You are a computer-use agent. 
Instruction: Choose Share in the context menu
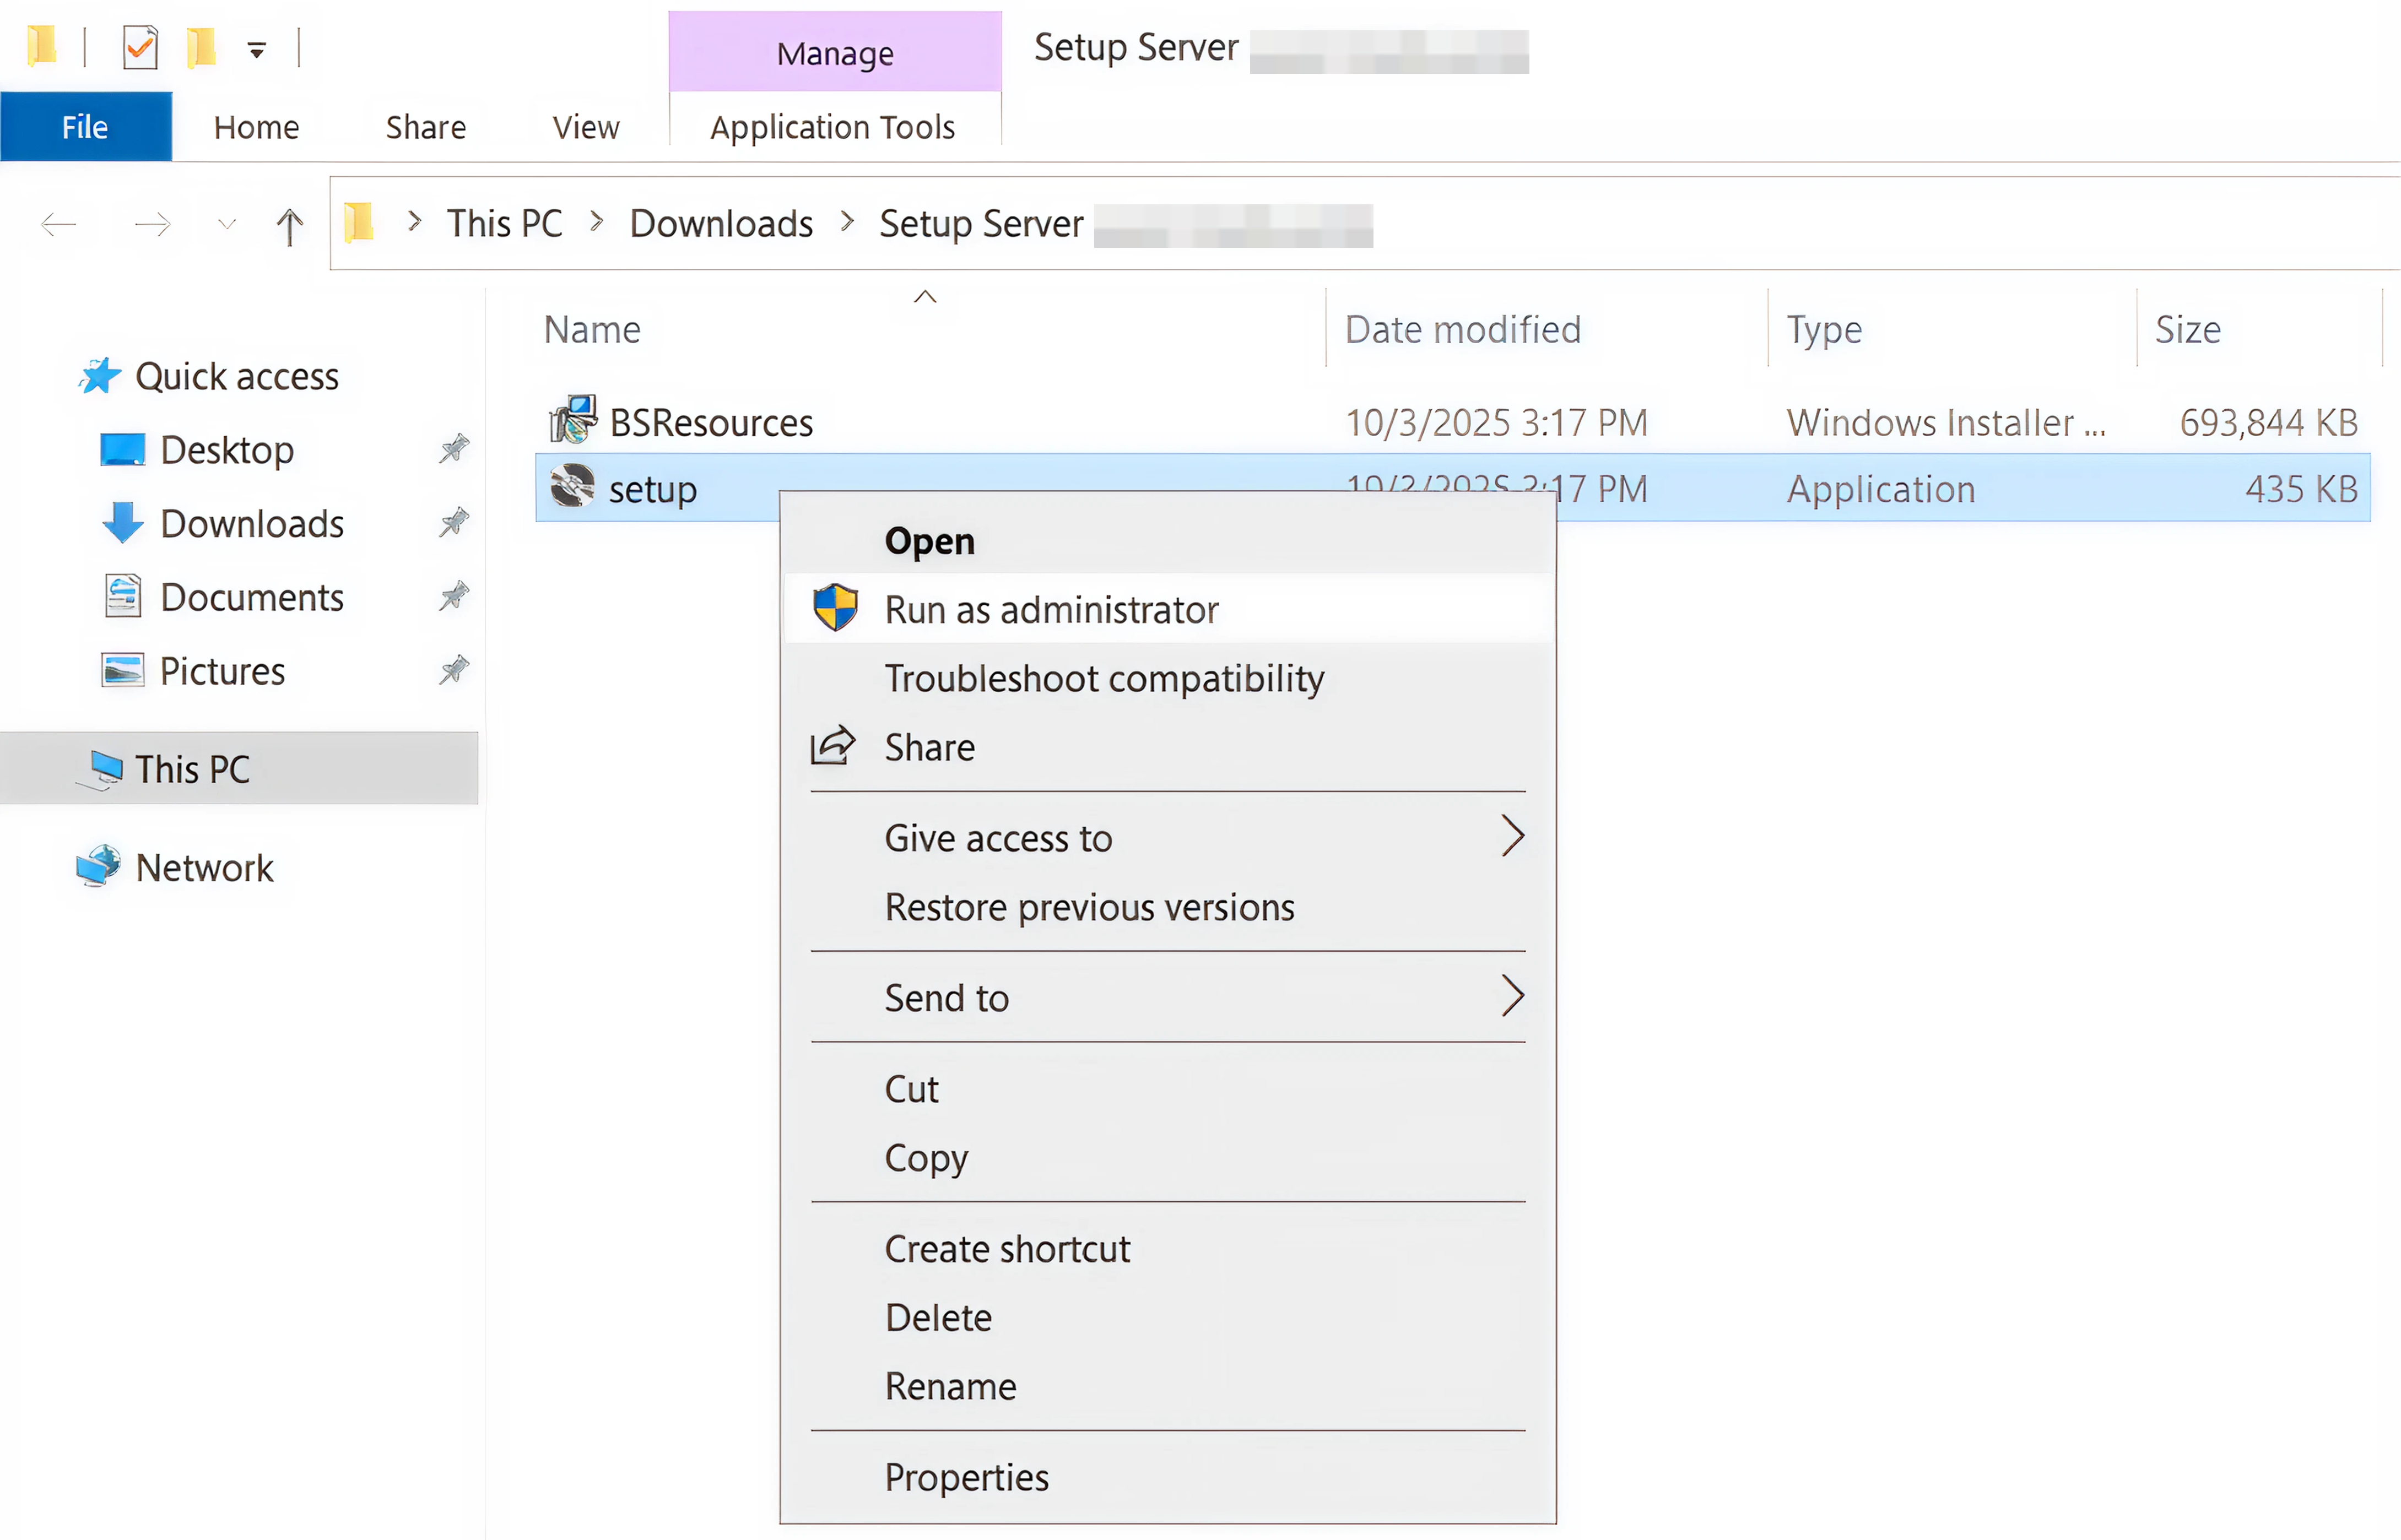[x=1168, y=747]
